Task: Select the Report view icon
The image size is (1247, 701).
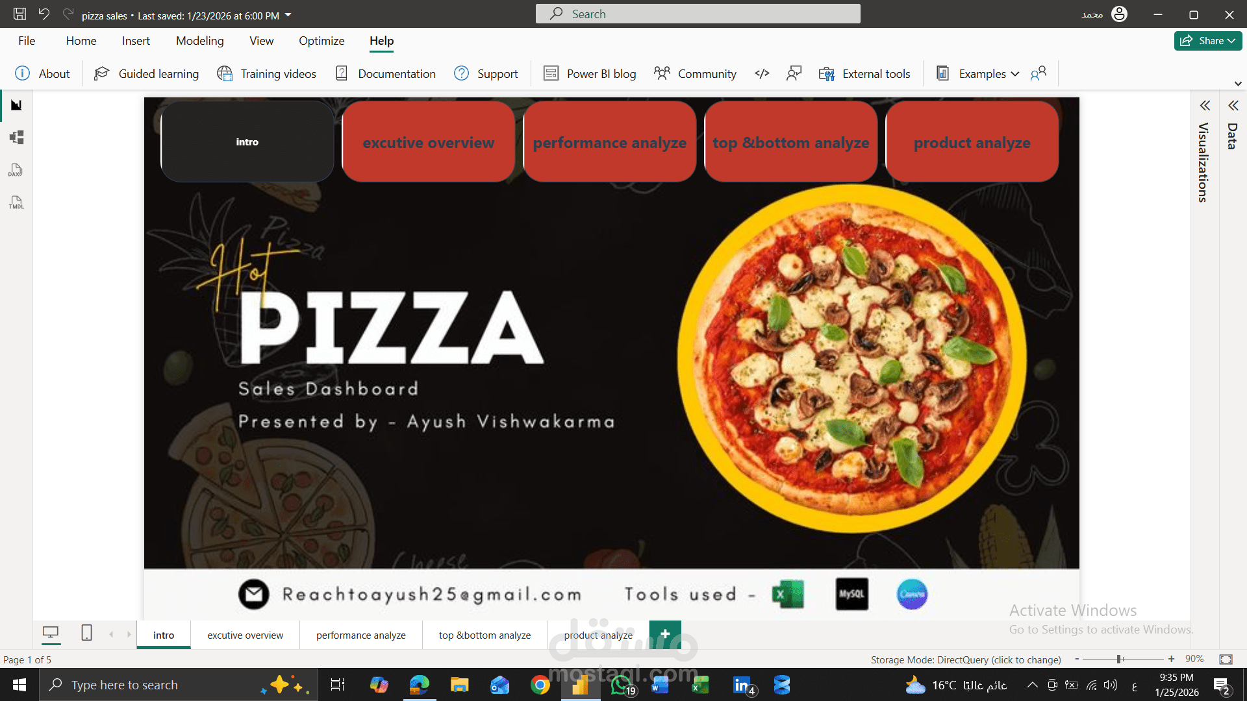Action: point(16,105)
